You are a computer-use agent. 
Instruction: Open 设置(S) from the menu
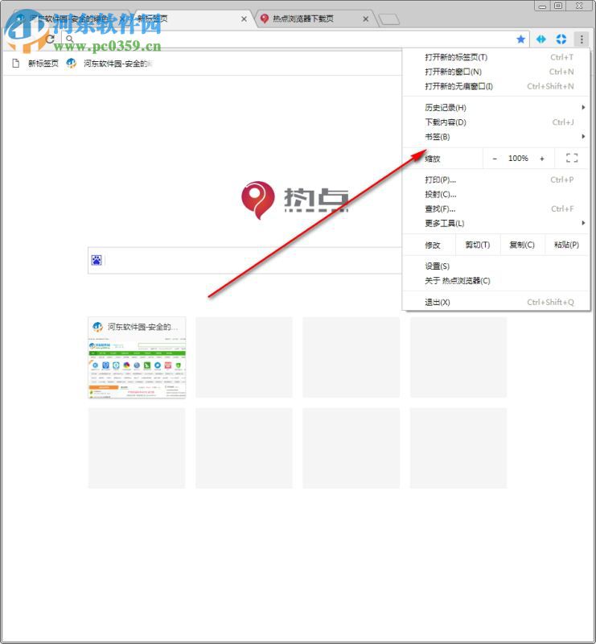[495, 266]
